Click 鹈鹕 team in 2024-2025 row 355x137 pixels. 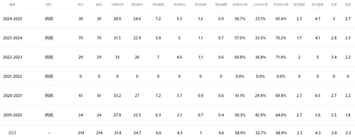pyautogui.click(x=49, y=19)
